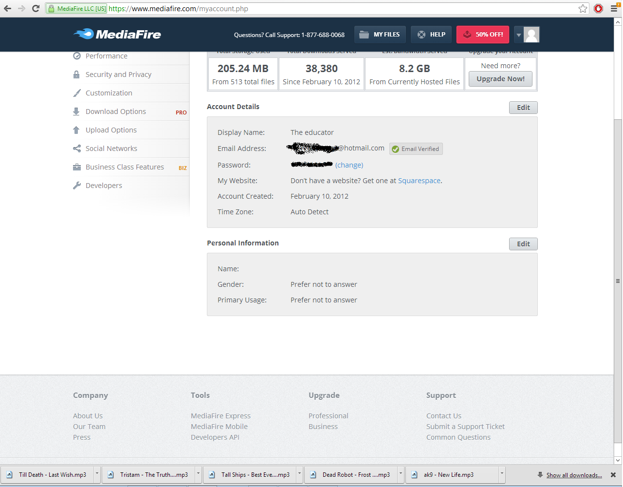Click the Developers wrench icon
Screen dimensions: 623x487
pos(77,186)
